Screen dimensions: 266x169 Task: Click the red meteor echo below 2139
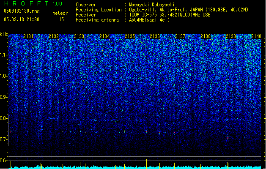click(228, 137)
